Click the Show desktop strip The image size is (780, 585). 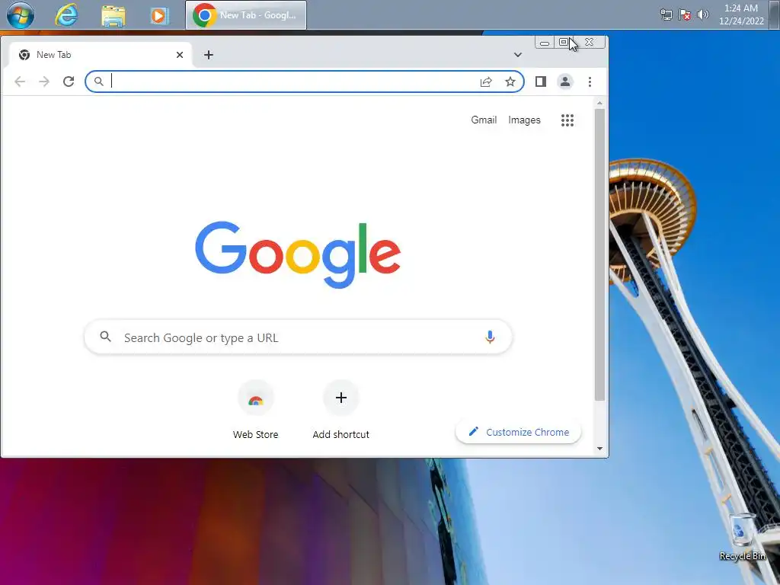click(x=775, y=15)
